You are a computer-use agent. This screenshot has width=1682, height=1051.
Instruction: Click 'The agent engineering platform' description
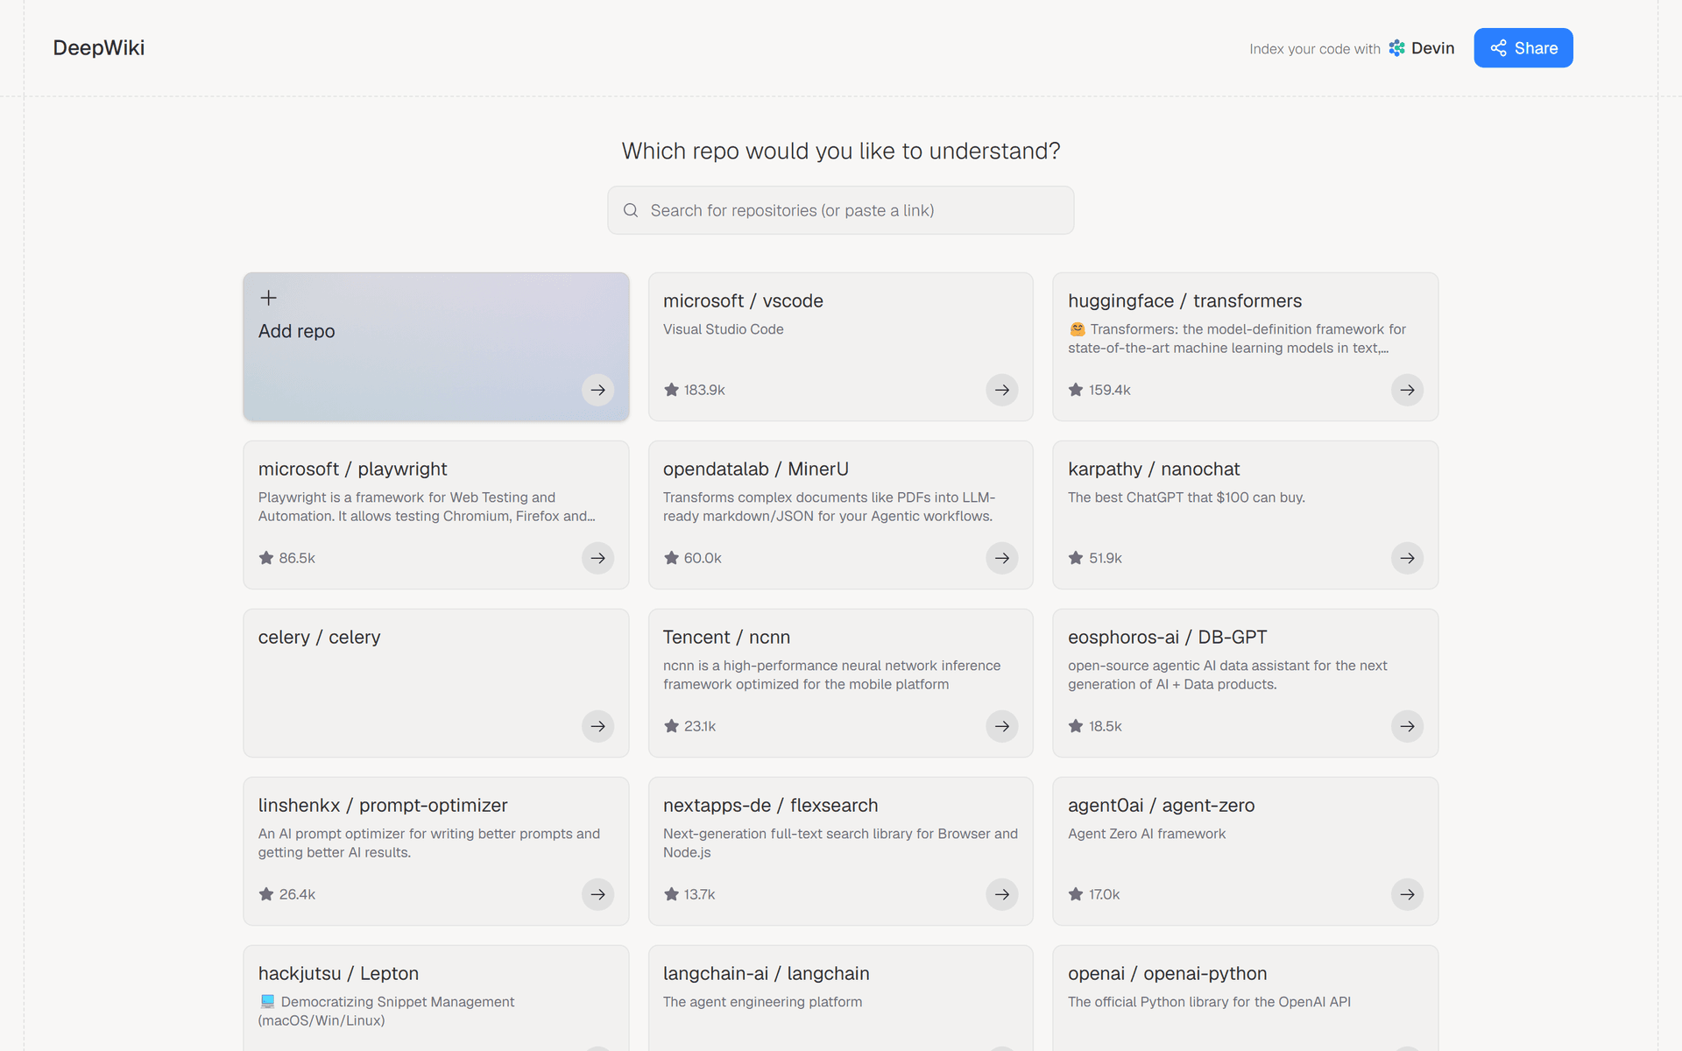tap(762, 1002)
